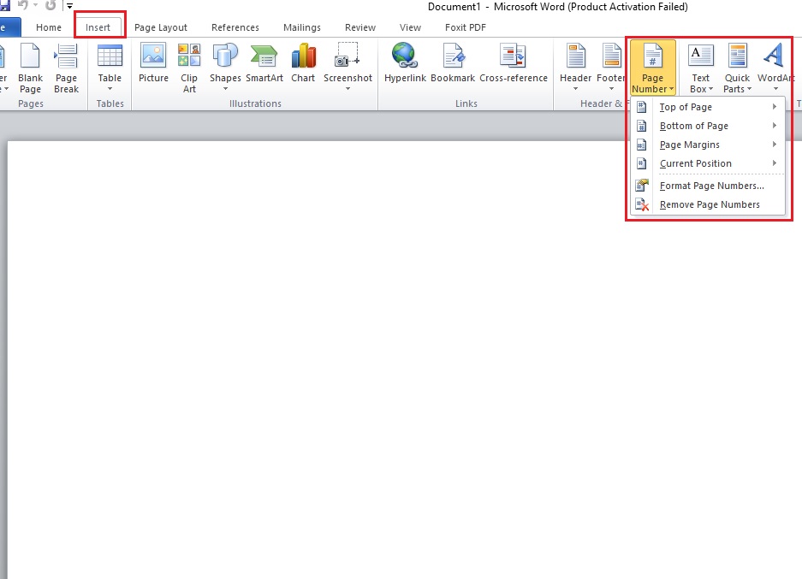Switch to the Home tab
The image size is (802, 579).
pyautogui.click(x=49, y=27)
